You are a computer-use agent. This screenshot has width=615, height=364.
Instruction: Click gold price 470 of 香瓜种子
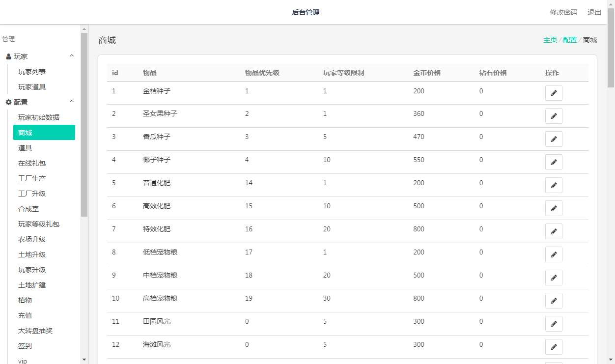[x=419, y=137]
